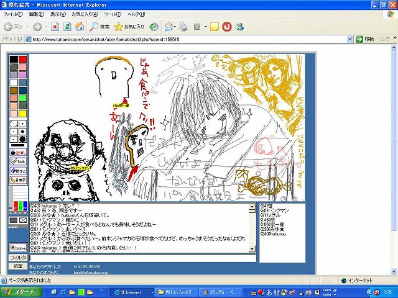Select user (68)パンクマン in member list
This screenshot has height=298, width=398.
coord(275,210)
